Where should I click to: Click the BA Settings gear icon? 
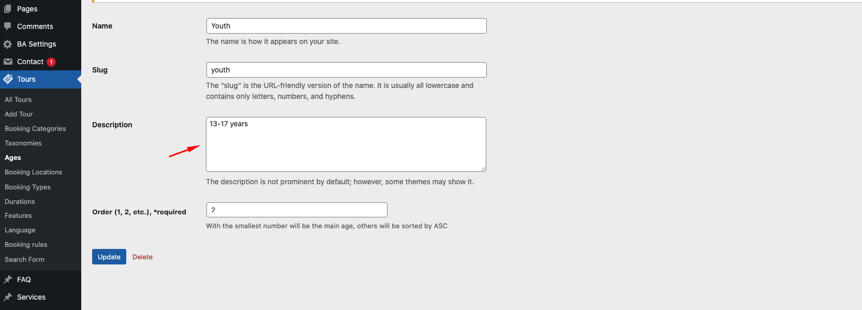point(8,44)
